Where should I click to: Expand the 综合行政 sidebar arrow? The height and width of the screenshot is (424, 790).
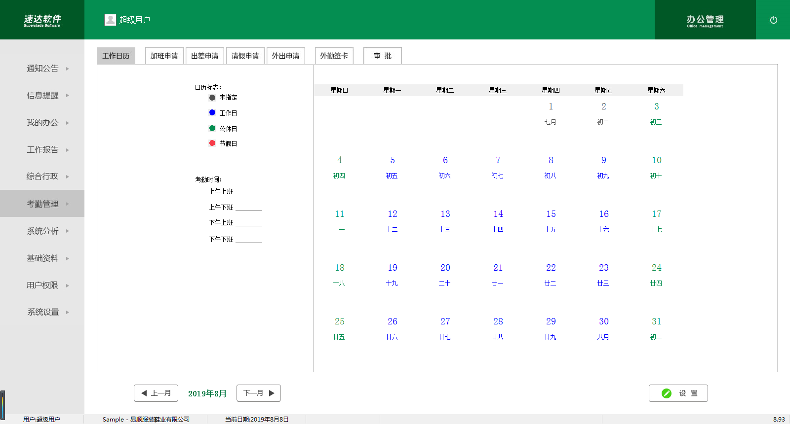68,177
